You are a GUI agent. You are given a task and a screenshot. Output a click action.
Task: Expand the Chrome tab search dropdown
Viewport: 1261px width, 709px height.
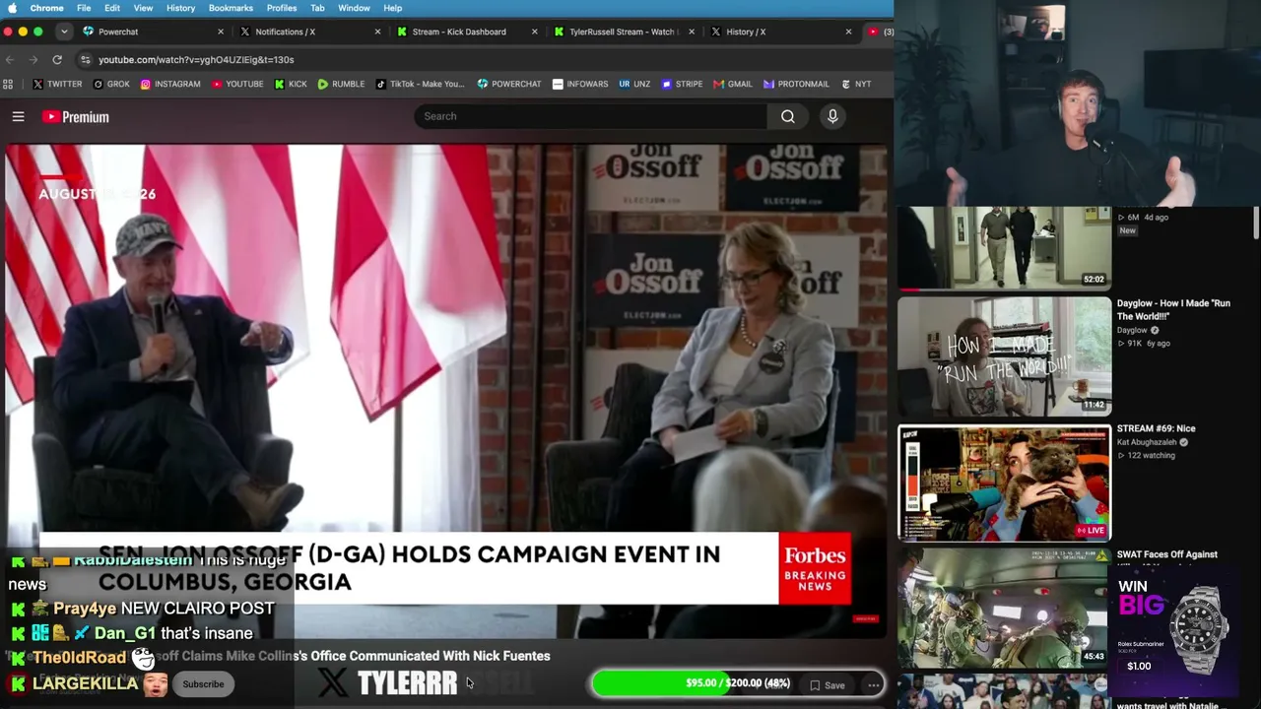[x=64, y=32]
